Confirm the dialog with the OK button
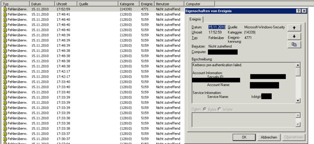Image resolution: width=314 pixels, height=144 pixels. coord(244,137)
